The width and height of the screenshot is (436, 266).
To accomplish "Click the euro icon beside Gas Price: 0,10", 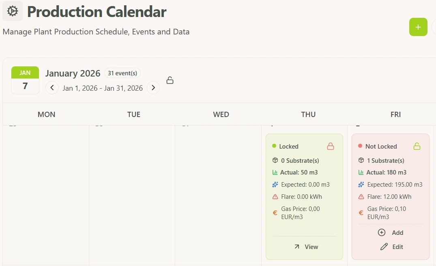I will pyautogui.click(x=361, y=213).
